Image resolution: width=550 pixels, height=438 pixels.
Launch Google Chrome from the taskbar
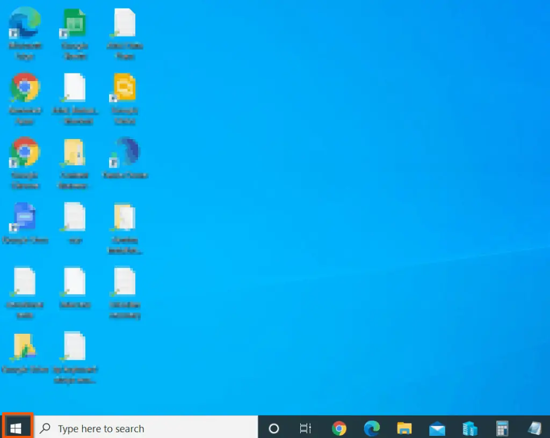[x=339, y=428]
